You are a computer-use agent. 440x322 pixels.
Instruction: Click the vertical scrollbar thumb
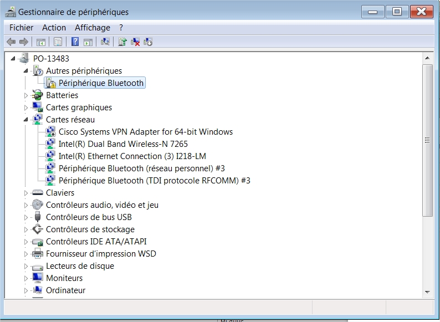427,140
